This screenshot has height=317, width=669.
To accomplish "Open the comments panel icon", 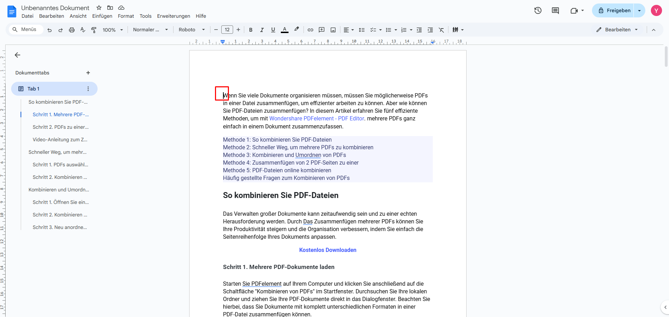I will (555, 10).
